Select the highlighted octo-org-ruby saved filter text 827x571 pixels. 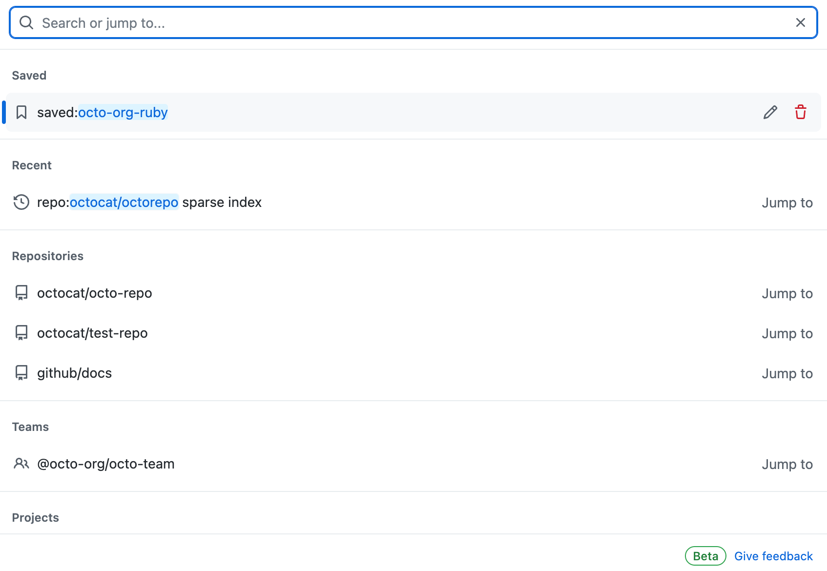[123, 112]
